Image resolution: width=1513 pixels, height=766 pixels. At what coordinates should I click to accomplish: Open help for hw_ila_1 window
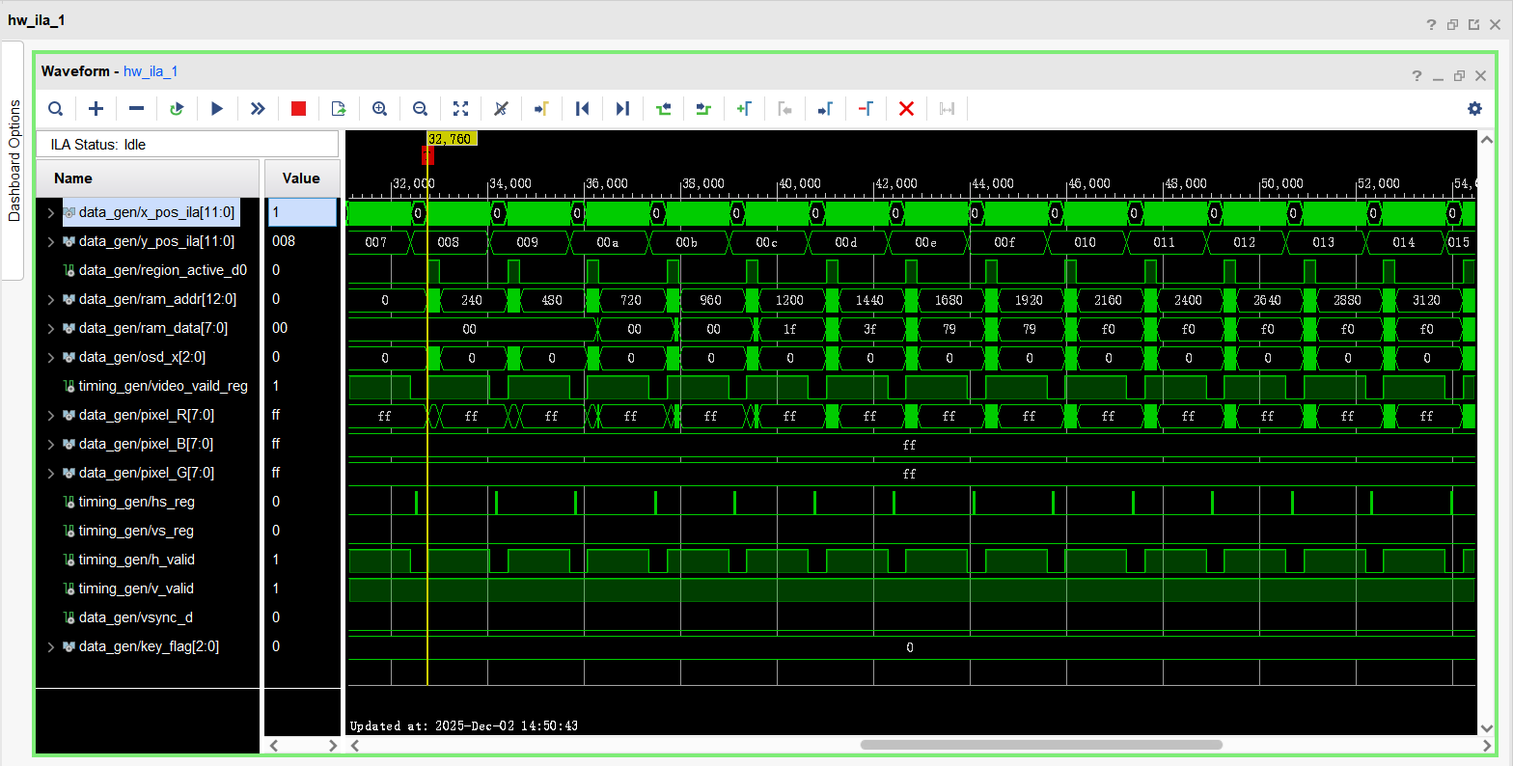click(1431, 25)
